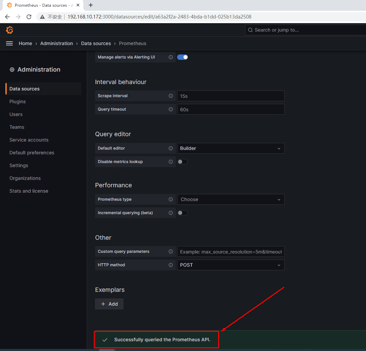The height and width of the screenshot is (351, 366).
Task: Click the Query editor section heading
Action: coord(113,134)
